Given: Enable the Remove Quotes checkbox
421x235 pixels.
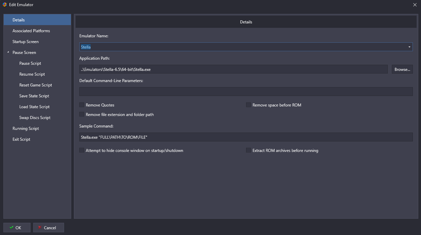Looking at the screenshot, I should 82,105.
